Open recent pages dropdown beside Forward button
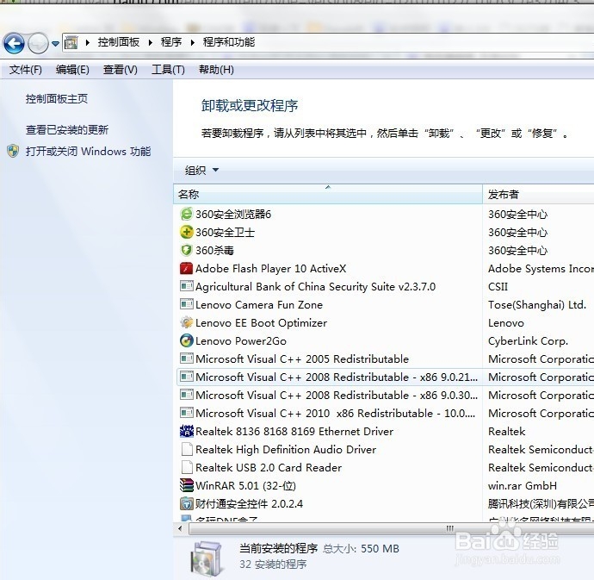The height and width of the screenshot is (580, 594). pyautogui.click(x=55, y=44)
